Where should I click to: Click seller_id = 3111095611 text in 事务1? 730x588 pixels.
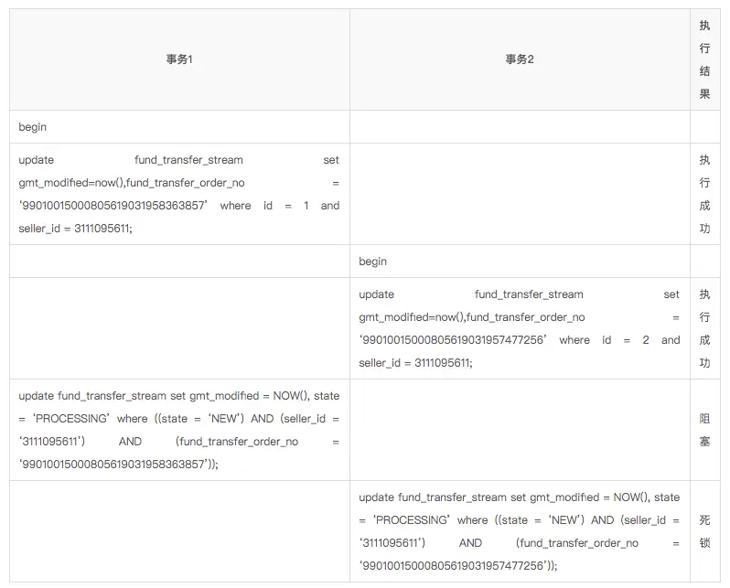coord(75,229)
